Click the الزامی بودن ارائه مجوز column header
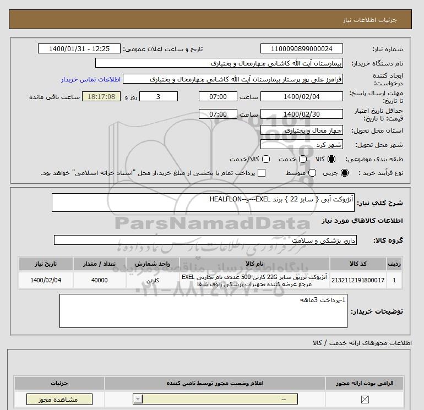Viewport: 424px width, 410px height. coord(365,383)
